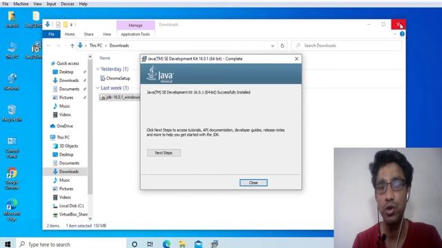Open VirtualBox Help menu
The width and height of the screenshot is (442, 248).
[83, 4]
